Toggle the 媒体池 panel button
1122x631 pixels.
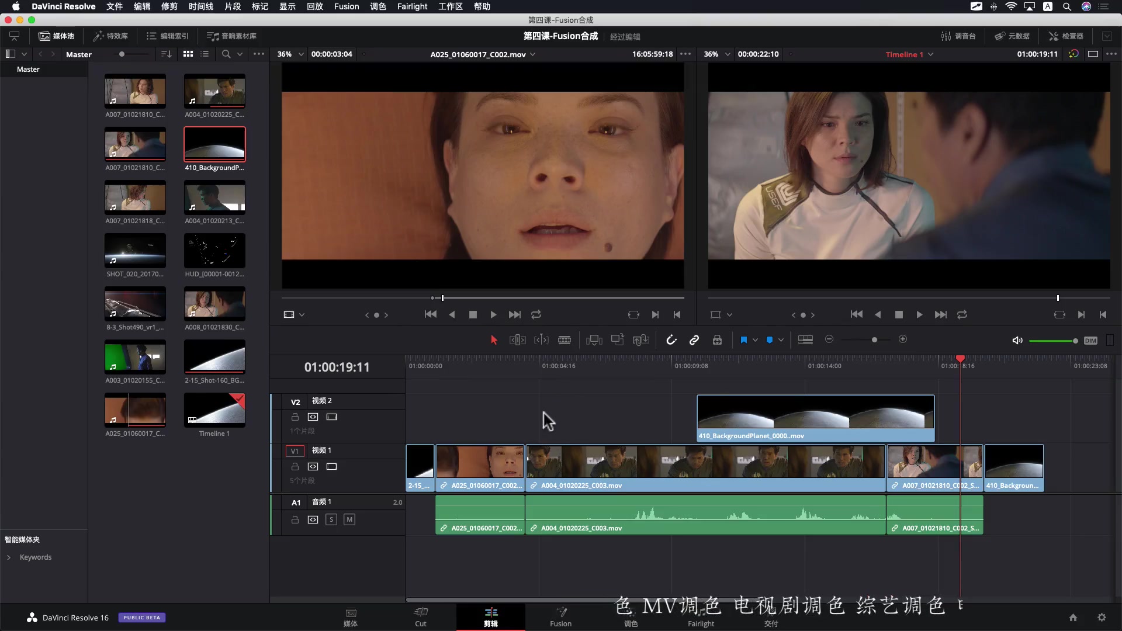pos(57,36)
